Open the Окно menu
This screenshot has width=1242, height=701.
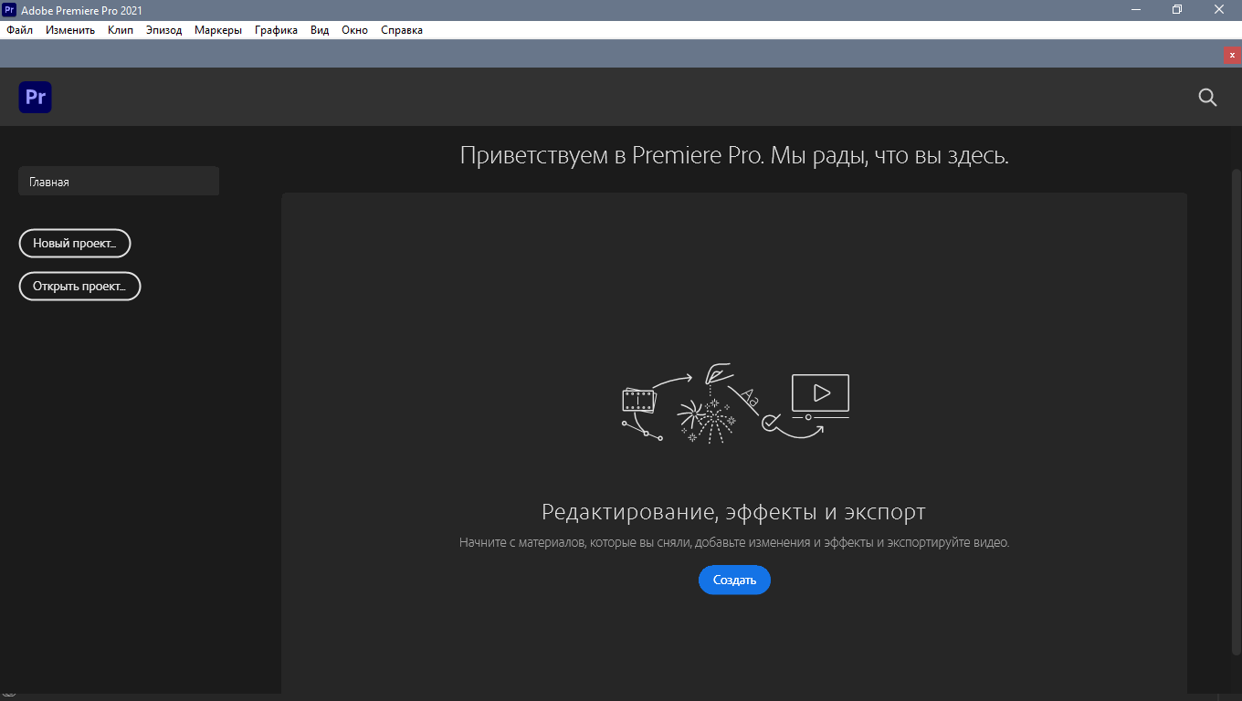click(354, 30)
